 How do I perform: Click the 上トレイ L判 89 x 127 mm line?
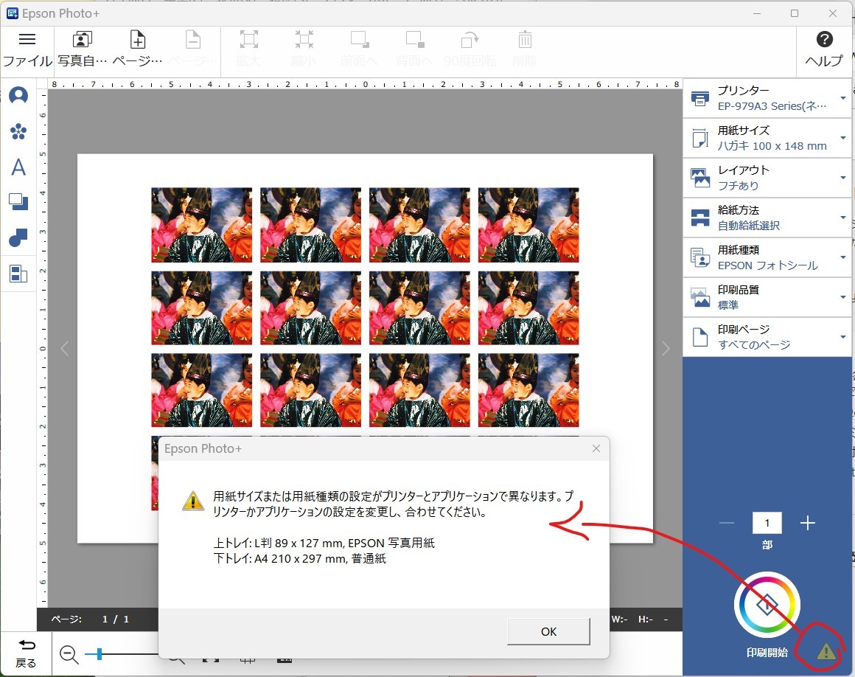click(x=324, y=543)
